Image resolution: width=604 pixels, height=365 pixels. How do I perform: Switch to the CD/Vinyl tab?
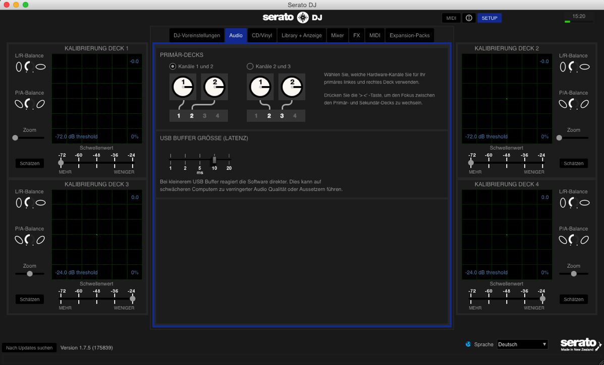pos(262,36)
